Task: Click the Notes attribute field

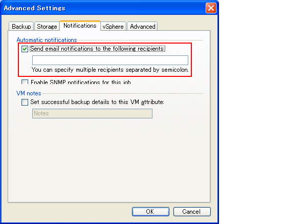Action: (92, 114)
